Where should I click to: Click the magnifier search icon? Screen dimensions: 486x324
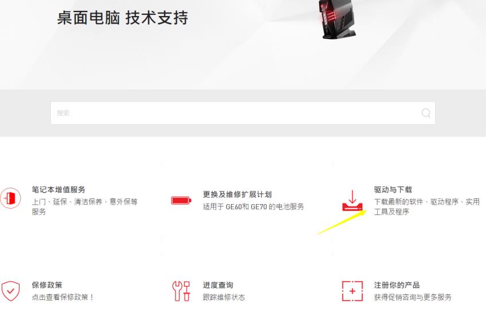426,113
